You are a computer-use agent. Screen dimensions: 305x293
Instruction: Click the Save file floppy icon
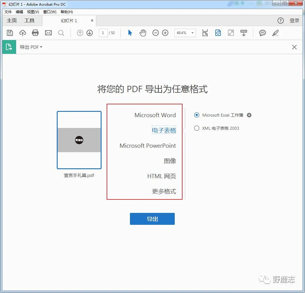point(10,33)
